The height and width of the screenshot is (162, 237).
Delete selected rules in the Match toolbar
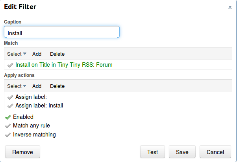point(57,54)
